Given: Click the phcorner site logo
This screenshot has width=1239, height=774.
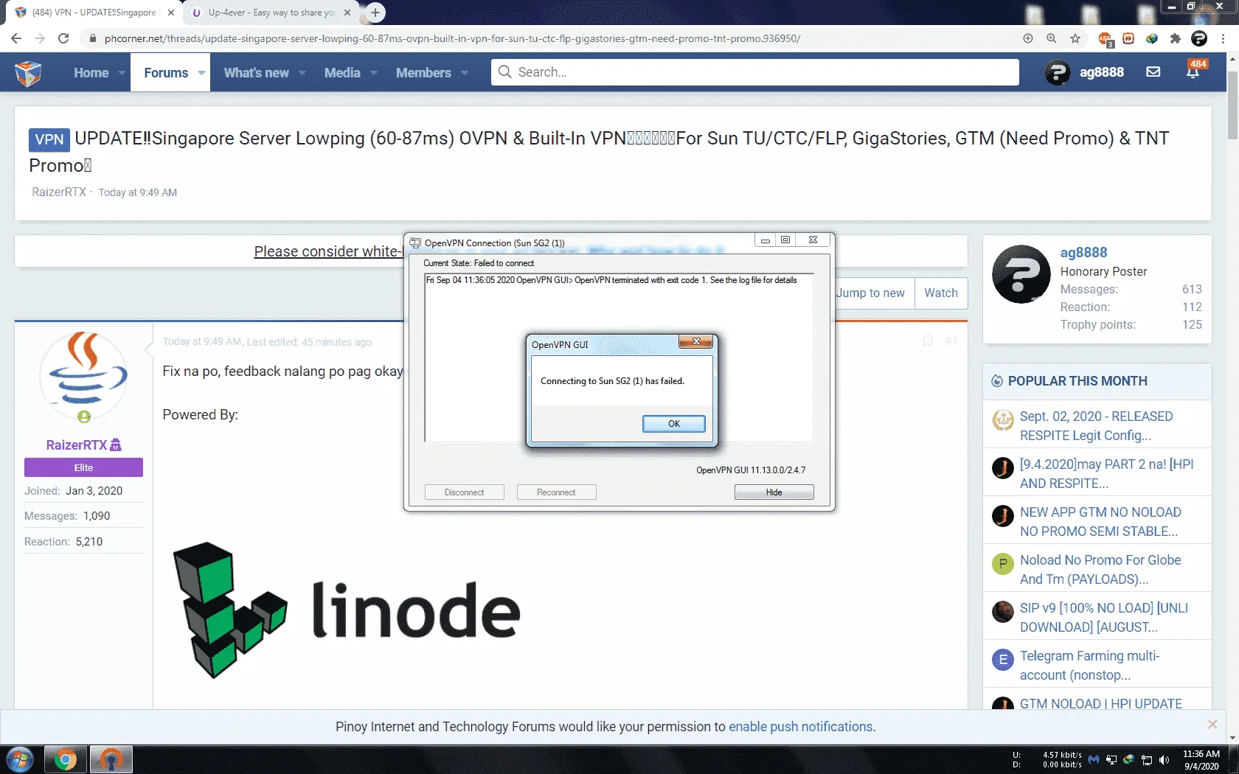Looking at the screenshot, I should pyautogui.click(x=28, y=72).
